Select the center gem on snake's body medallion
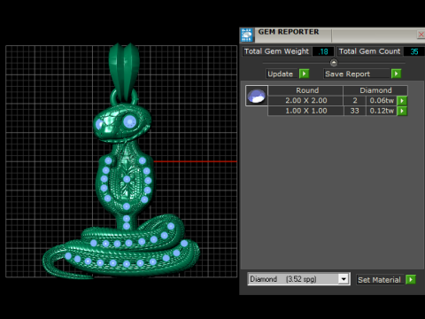 point(127,179)
